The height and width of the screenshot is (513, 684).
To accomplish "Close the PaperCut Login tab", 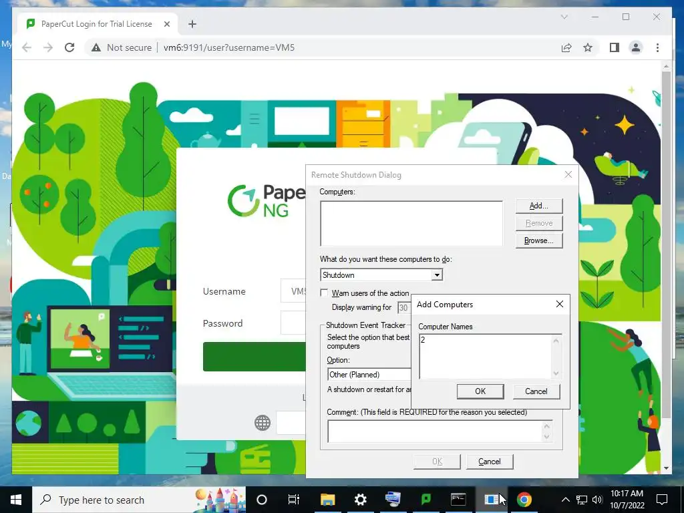I will [166, 24].
